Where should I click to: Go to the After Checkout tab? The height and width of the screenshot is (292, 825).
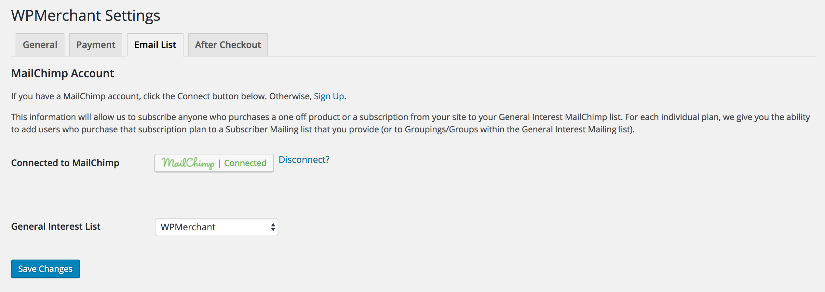click(x=228, y=45)
